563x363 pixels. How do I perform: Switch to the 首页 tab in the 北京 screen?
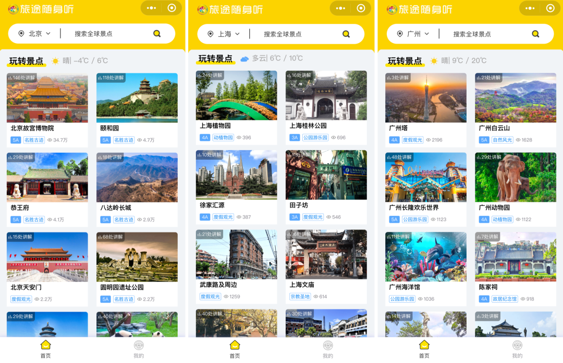[45, 349]
